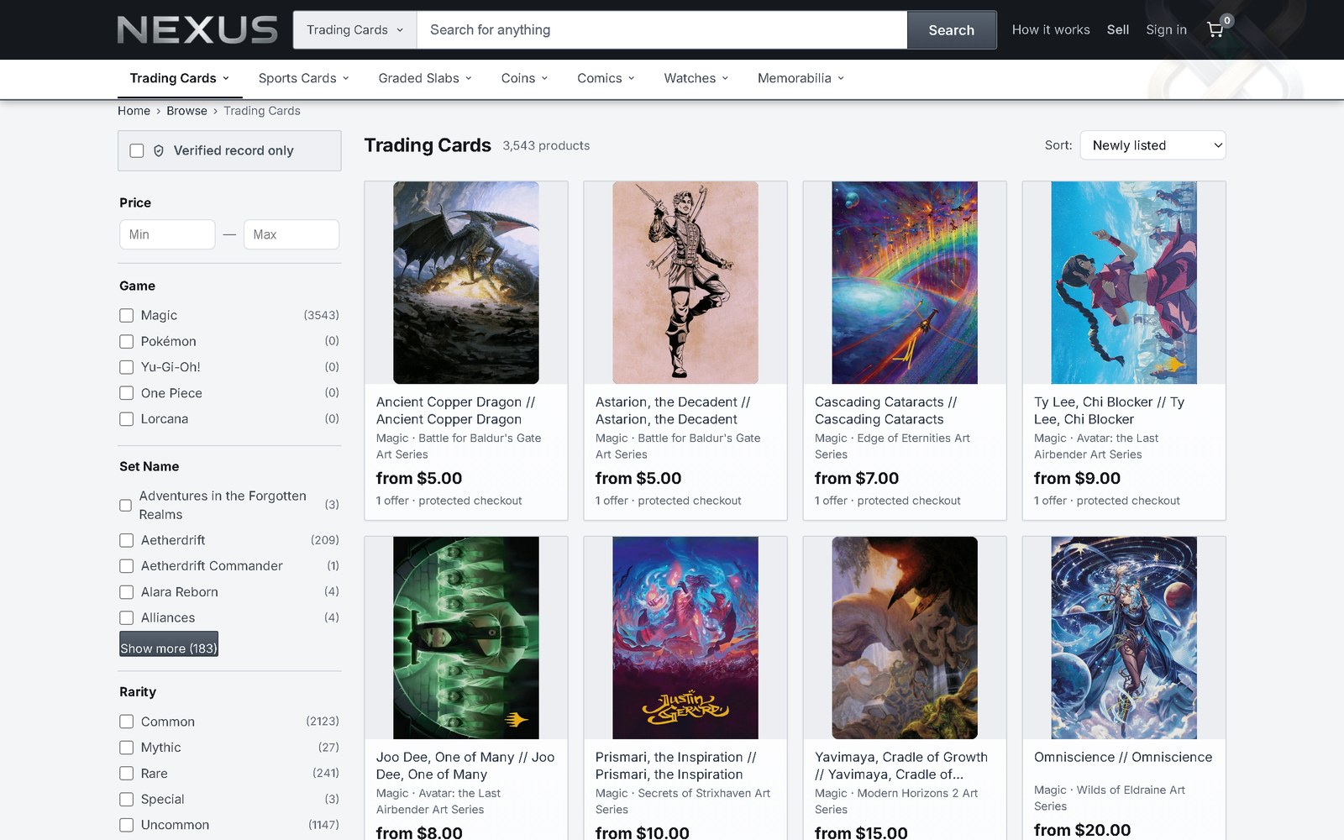
Task: Open Cascading Cataracts card image
Action: tap(905, 283)
